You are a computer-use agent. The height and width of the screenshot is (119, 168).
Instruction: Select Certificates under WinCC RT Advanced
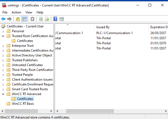[x=25, y=99]
